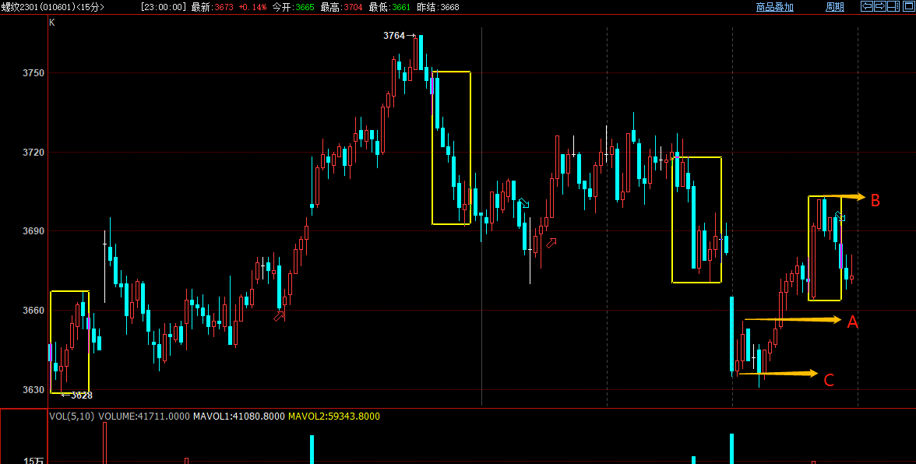Click the 3750 price axis label

pos(33,73)
